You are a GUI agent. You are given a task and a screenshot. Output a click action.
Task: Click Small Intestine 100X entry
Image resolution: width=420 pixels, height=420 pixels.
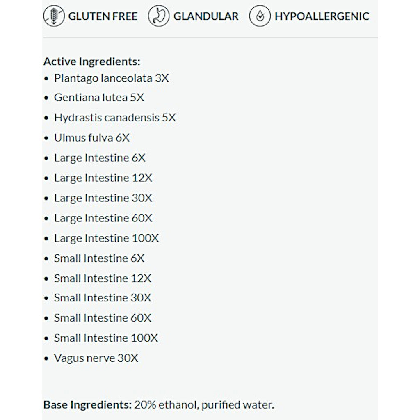[106, 338]
